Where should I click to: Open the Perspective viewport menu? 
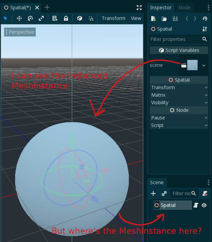click(x=20, y=32)
